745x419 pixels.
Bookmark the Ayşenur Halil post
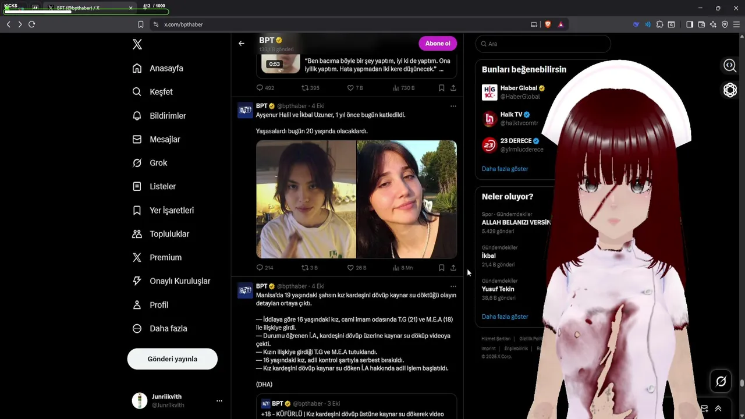pos(441,268)
